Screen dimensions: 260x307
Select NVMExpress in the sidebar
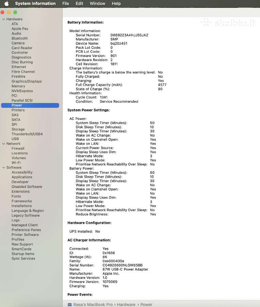click(x=22, y=91)
